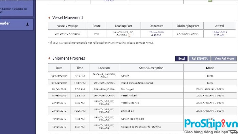Select the Released to the shipper row
Image resolution: width=238 pixels, height=134 pixels.
(142, 127)
